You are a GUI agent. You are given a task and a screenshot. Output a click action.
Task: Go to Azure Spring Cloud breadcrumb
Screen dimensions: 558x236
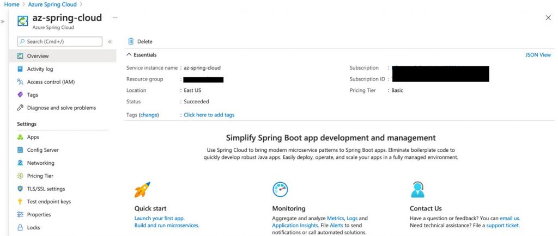pos(53,4)
